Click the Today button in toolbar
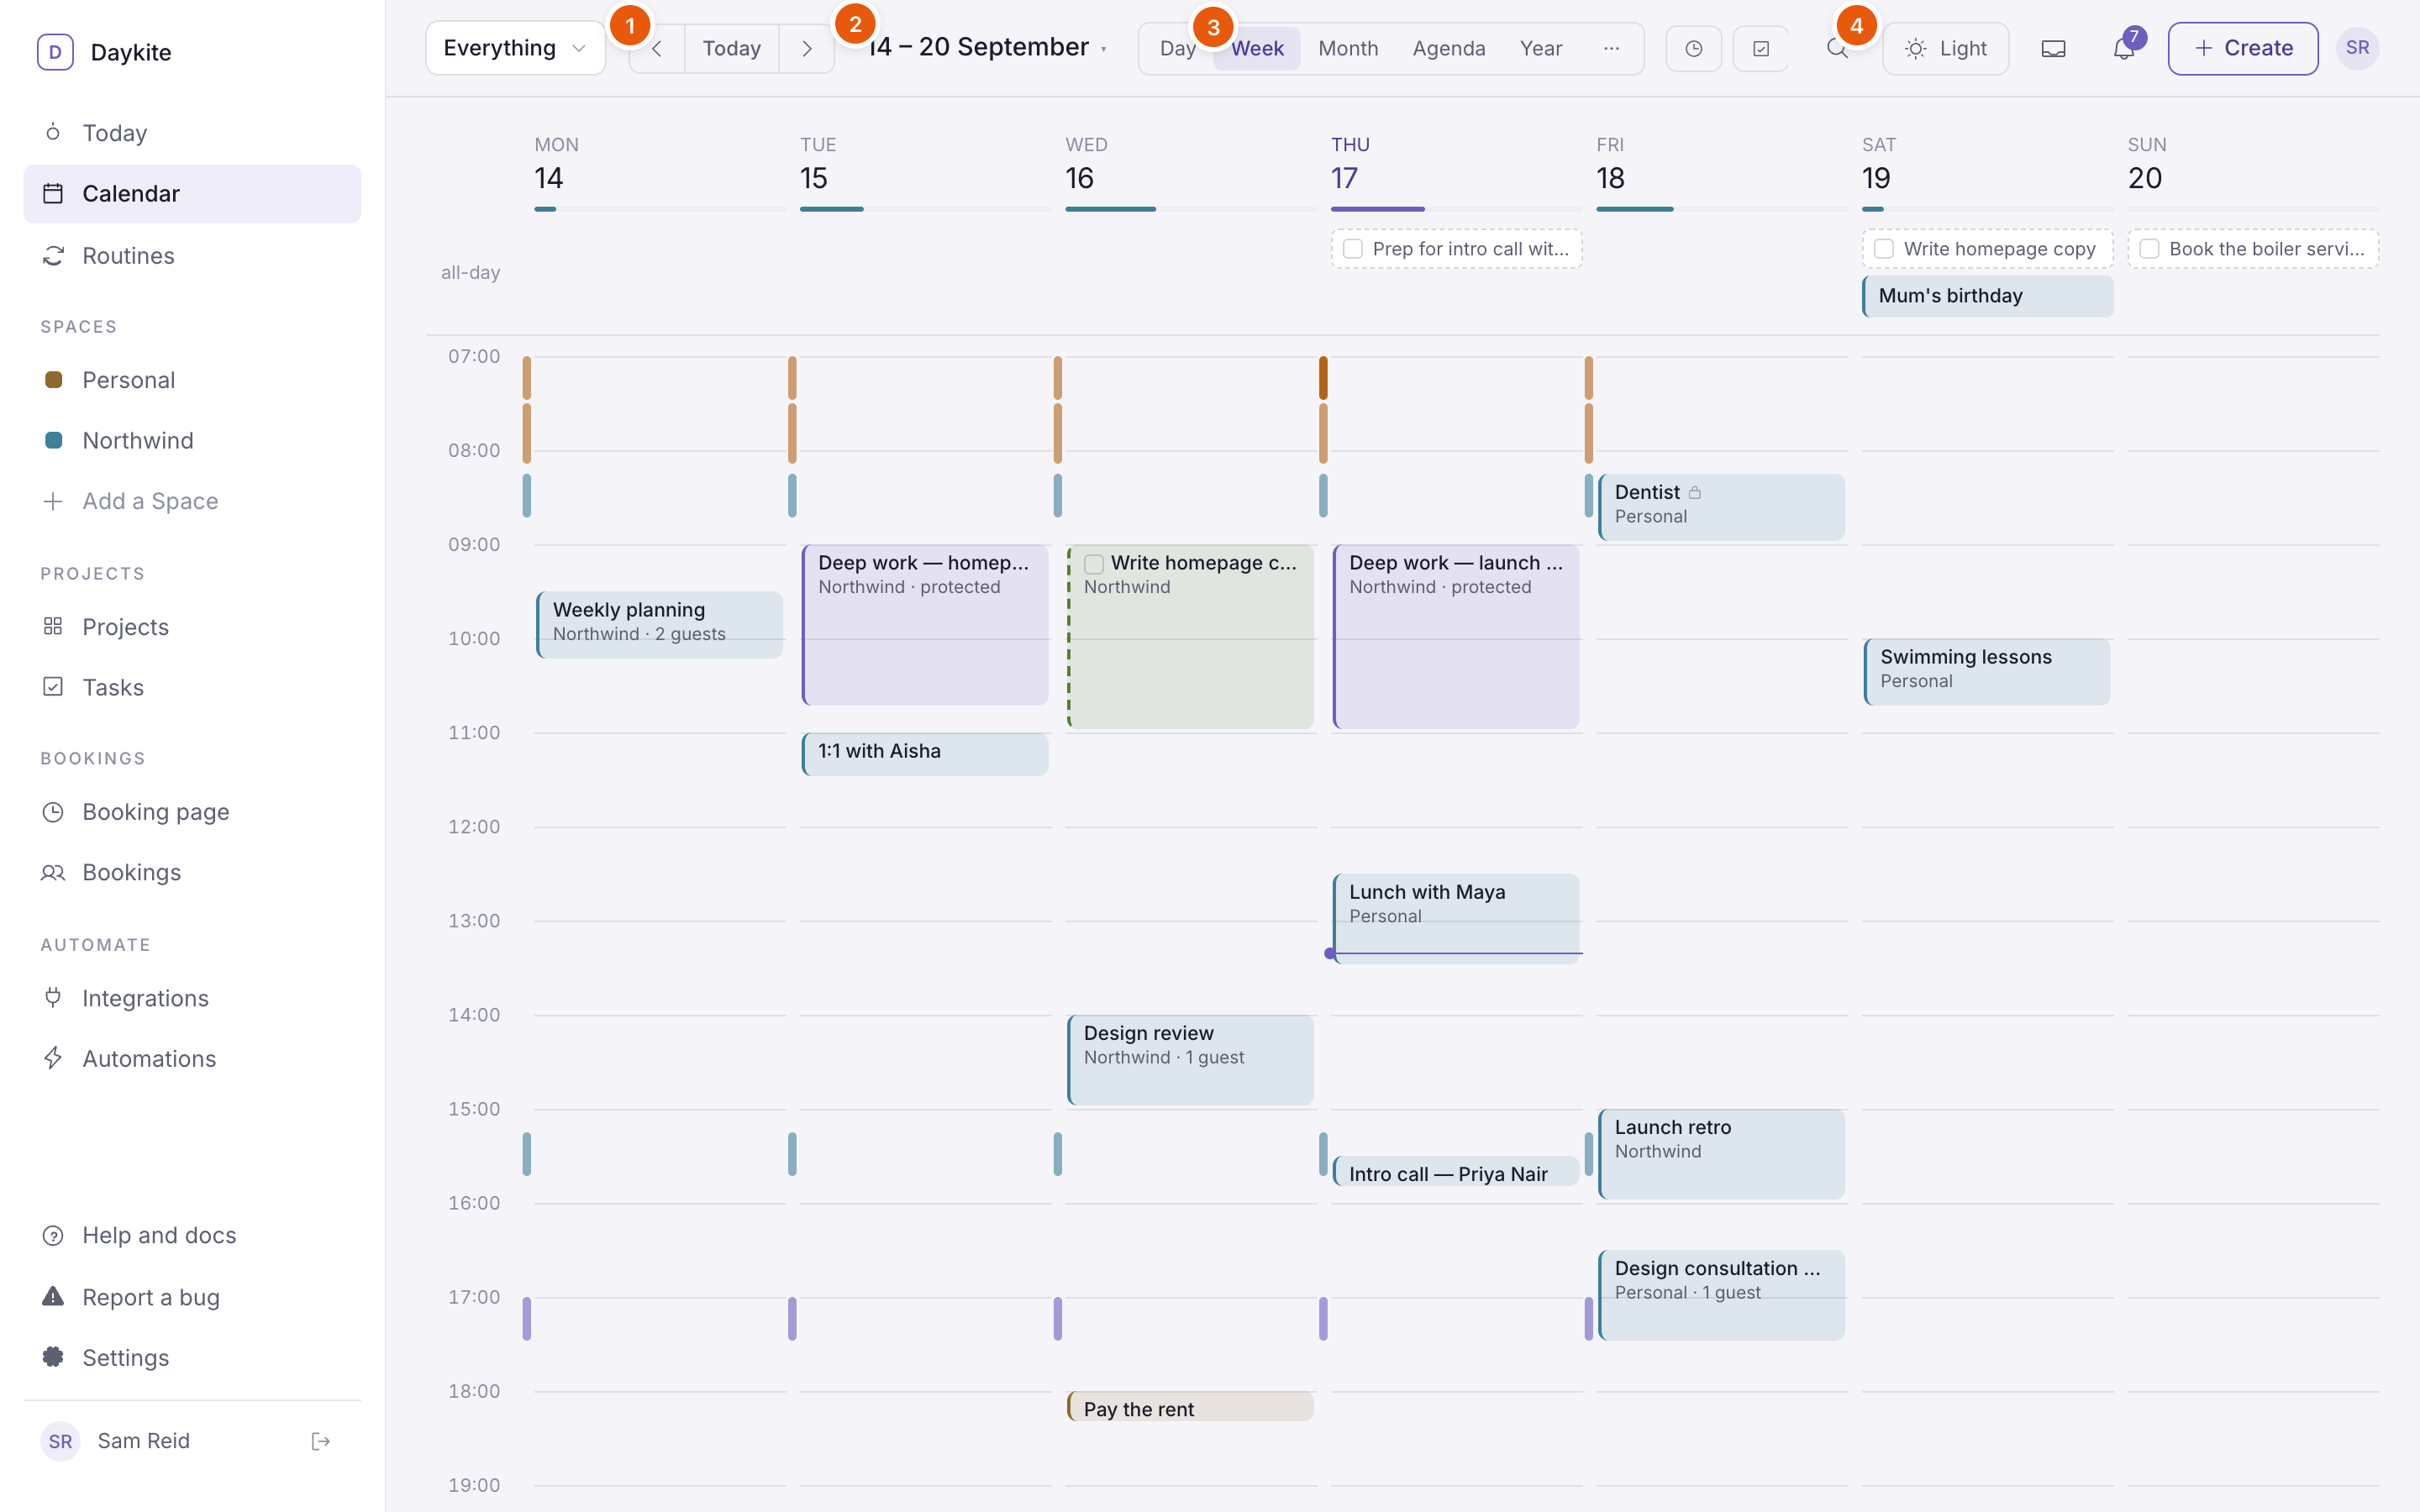The image size is (2420, 1512). 731,48
